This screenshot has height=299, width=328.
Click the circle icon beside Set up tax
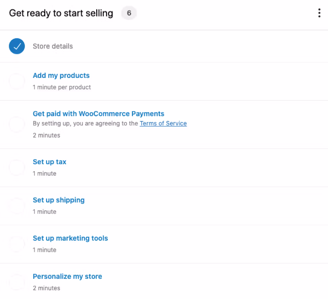(17, 168)
